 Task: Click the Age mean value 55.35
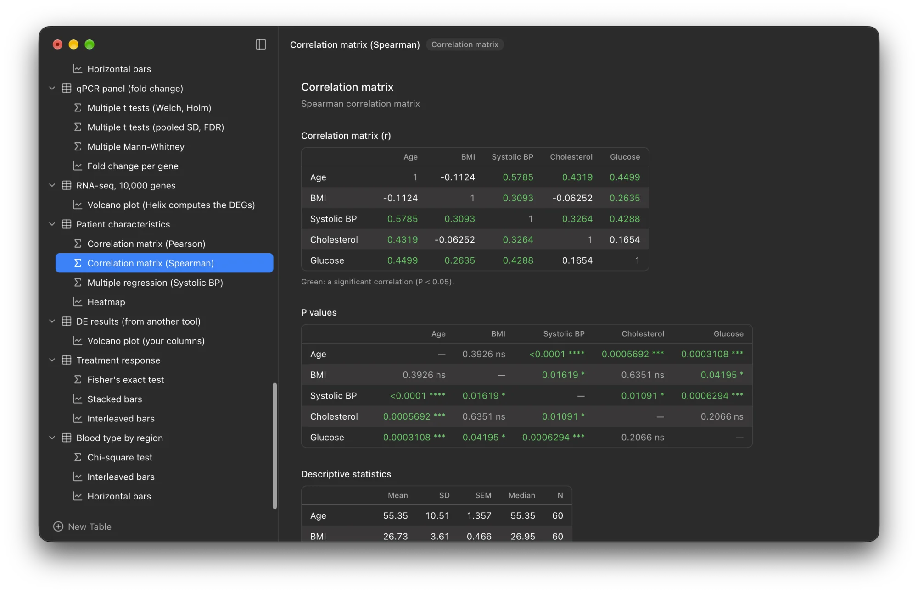395,515
